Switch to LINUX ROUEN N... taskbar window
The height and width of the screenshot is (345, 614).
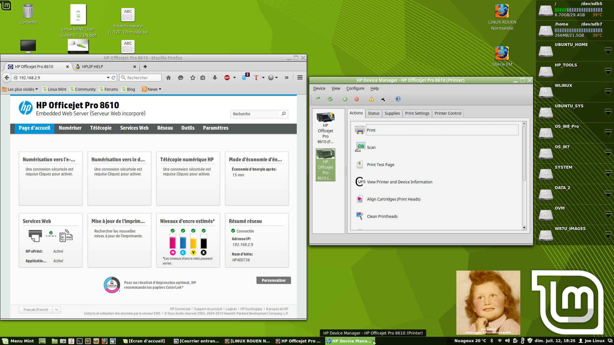coord(247,341)
